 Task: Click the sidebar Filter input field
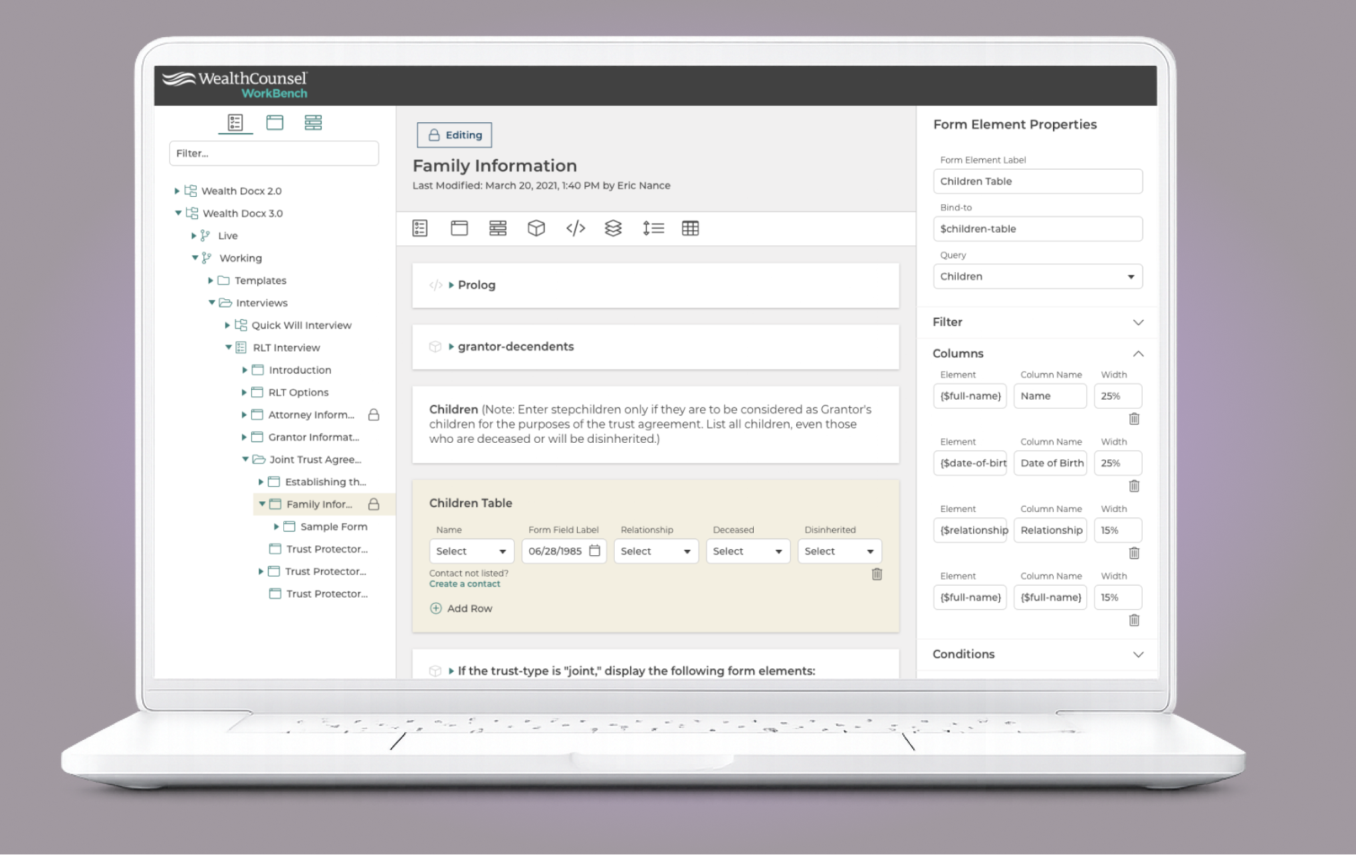tap(274, 154)
